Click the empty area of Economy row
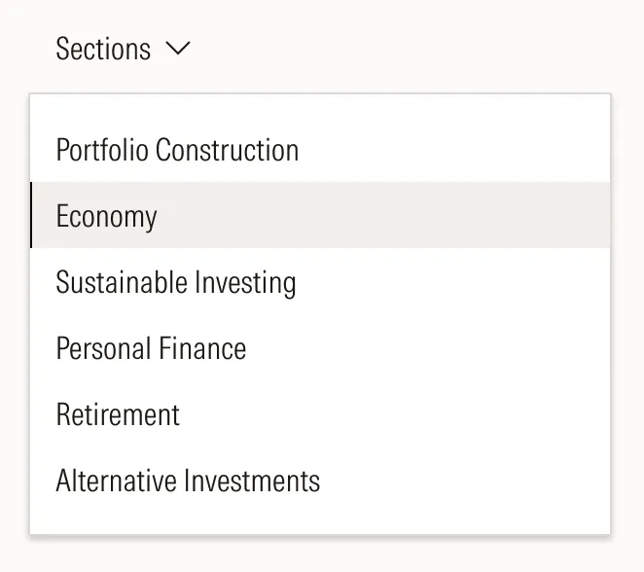The image size is (644, 572). point(389,215)
